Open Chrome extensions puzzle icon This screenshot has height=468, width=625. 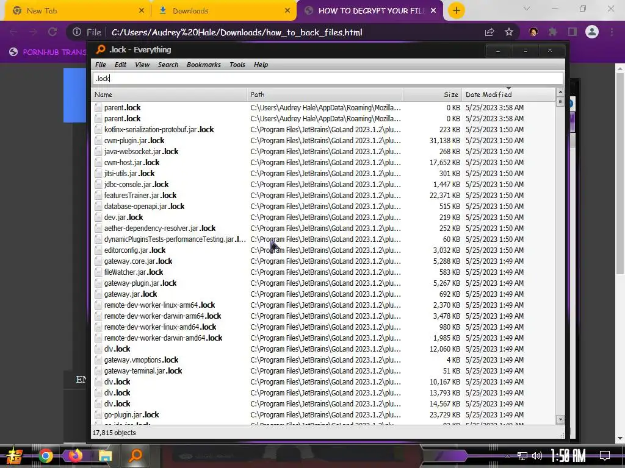(552, 32)
